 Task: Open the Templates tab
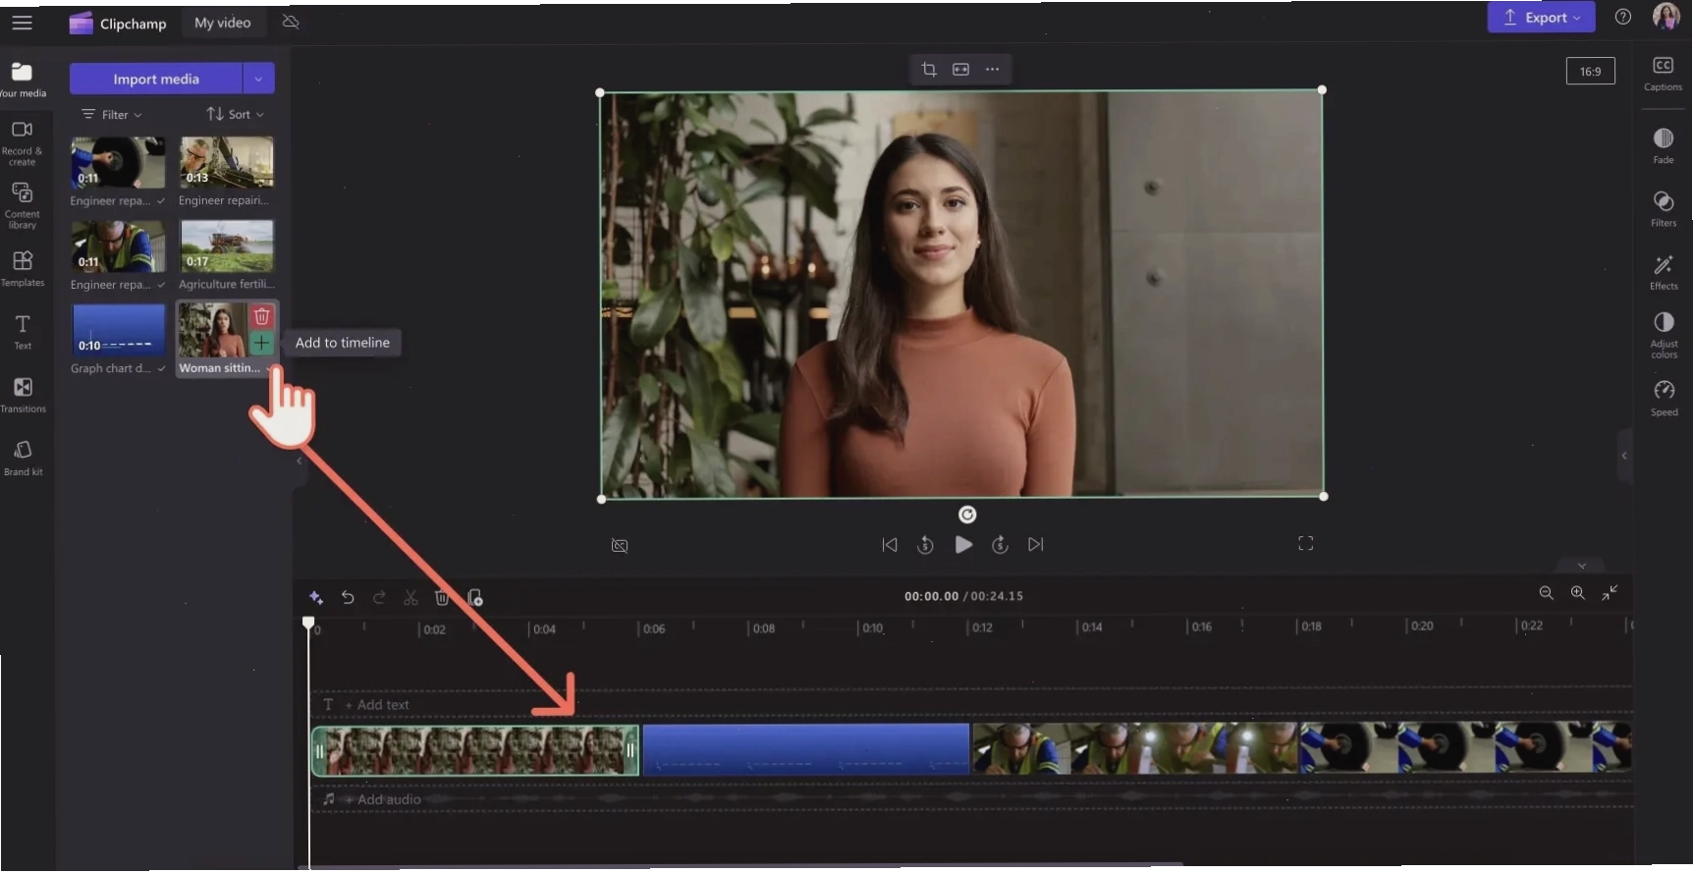(x=23, y=268)
